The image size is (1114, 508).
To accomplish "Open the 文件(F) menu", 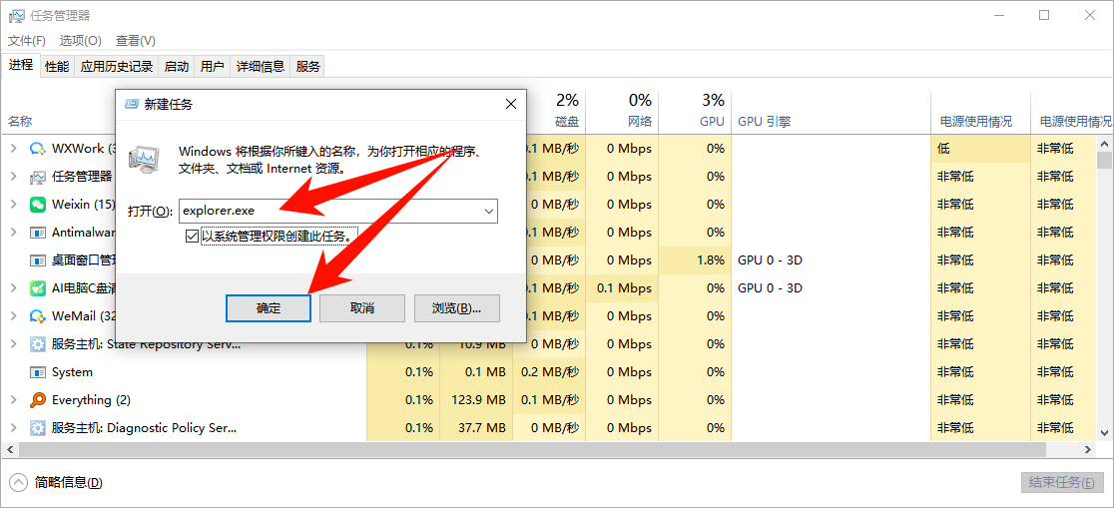I will (27, 41).
